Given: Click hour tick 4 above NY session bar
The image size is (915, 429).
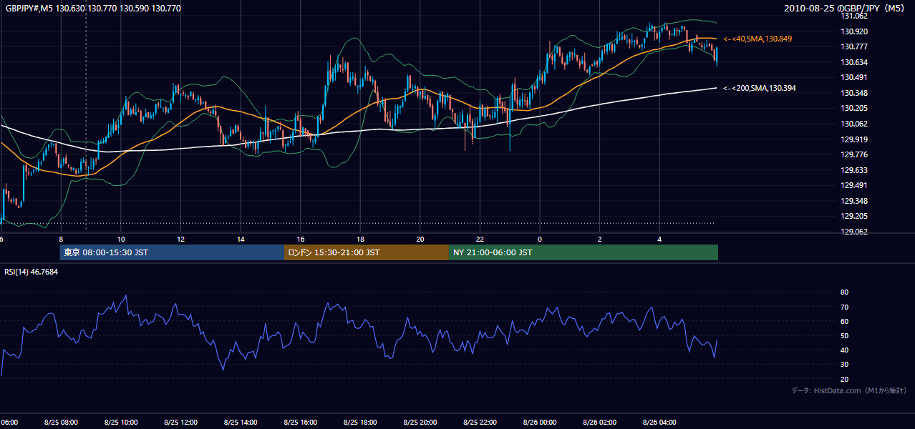Looking at the screenshot, I should pos(659,239).
